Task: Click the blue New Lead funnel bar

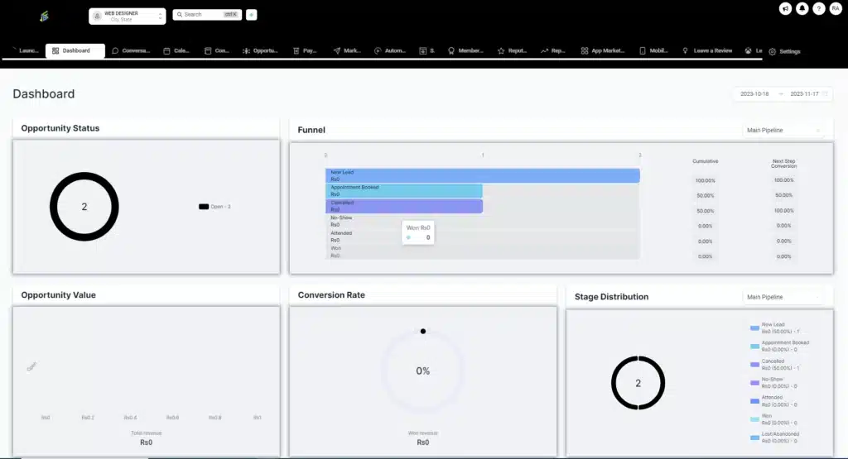Action: (482, 175)
